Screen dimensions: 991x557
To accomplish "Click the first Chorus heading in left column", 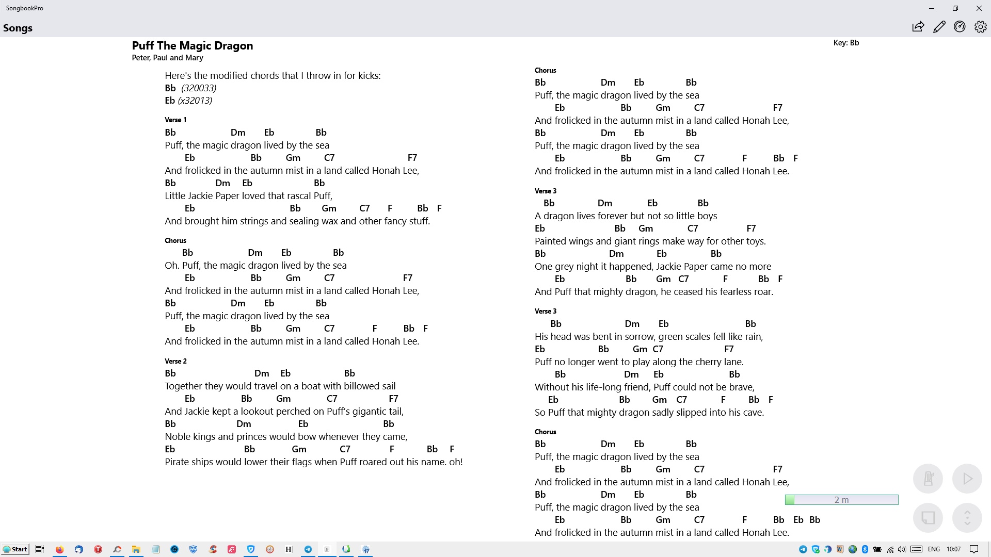I will [x=175, y=240].
